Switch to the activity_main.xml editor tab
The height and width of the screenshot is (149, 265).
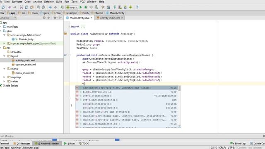[110, 18]
